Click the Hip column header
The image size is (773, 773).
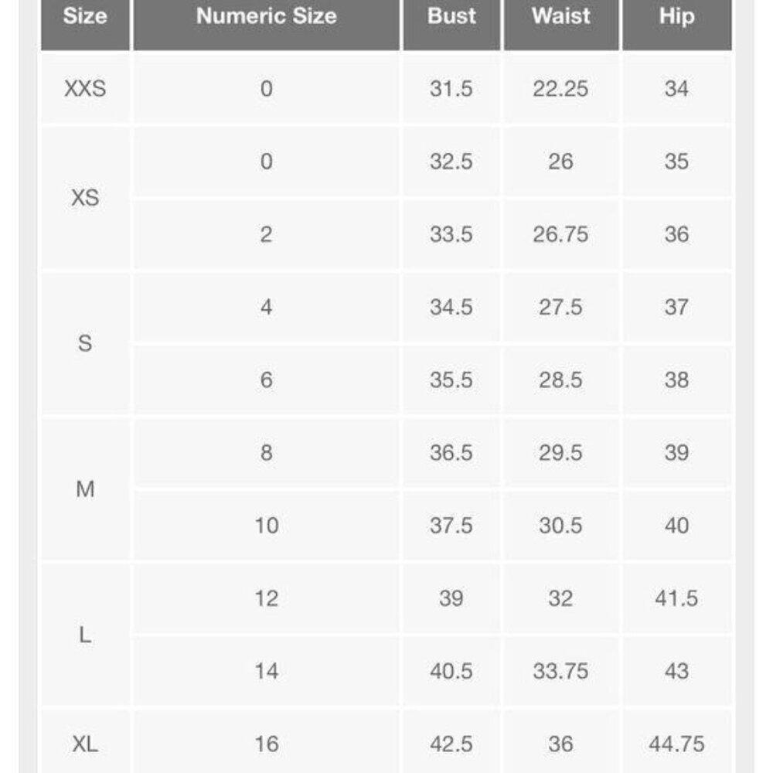[677, 25]
